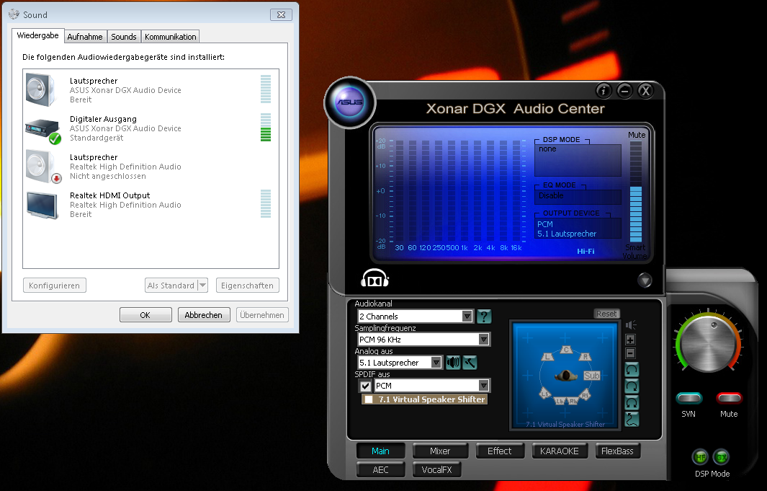Click the plus button beside speaker shifter

pos(631,340)
